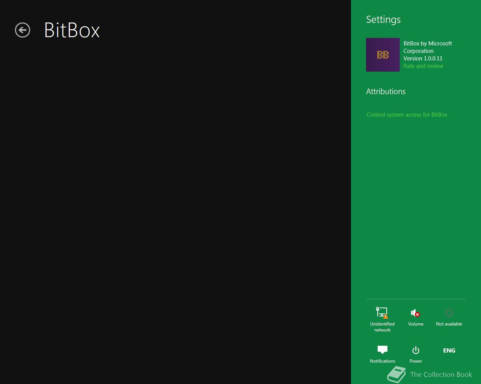Image resolution: width=481 pixels, height=384 pixels.
Task: Click the brightness Not available icon
Action: tap(449, 317)
